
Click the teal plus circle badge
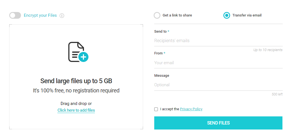tap(83, 57)
